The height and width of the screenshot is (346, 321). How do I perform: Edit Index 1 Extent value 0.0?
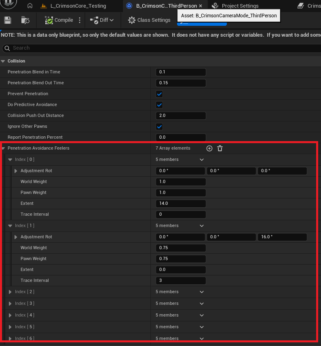pos(181,269)
